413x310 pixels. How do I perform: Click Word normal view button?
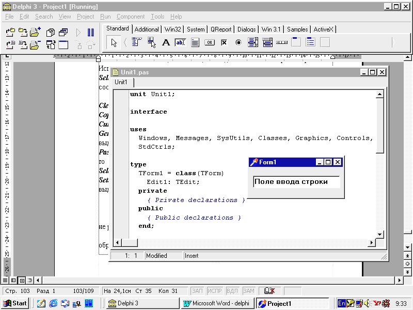click(5, 280)
